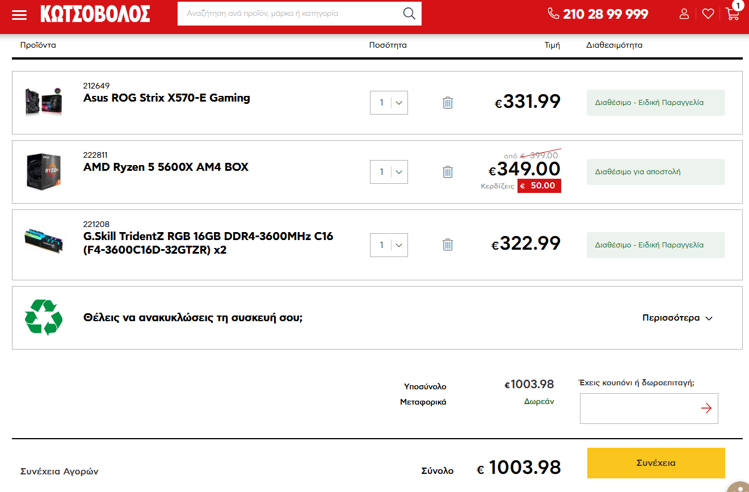Screen dimensions: 749x492
Task: Click the phone icon beside 210 28 99 999
Action: [x=553, y=14]
